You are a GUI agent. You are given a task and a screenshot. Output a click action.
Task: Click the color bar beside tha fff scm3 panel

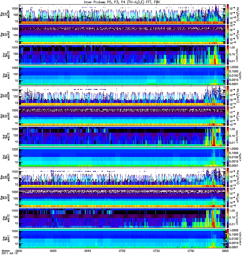point(228,34)
